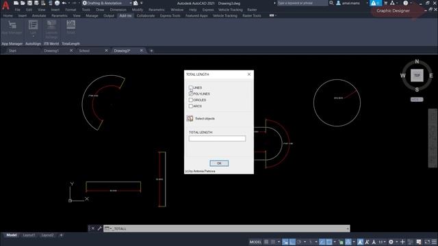Viewport: 438px width, 246px height.
Task: Click the TOP face of the ViewCube
Action: tap(417, 75)
